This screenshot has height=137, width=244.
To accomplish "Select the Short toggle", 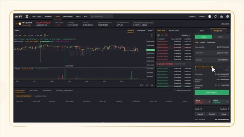I will tap(220, 37).
